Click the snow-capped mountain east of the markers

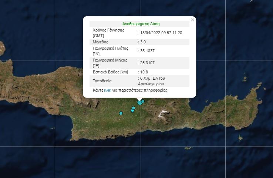coord(162,114)
